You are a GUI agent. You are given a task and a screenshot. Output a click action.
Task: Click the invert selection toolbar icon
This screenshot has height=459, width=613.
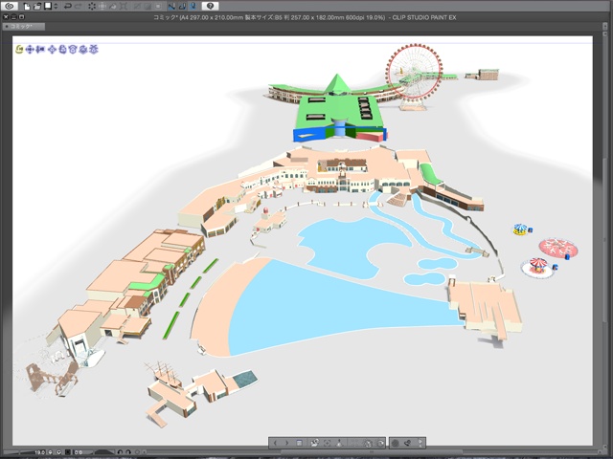[148, 6]
